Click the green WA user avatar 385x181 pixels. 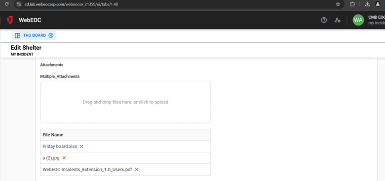[x=358, y=20]
